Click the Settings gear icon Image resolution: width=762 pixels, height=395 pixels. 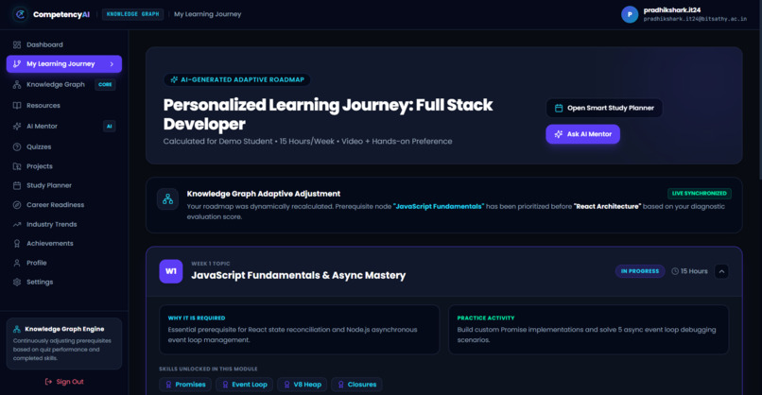click(x=17, y=283)
